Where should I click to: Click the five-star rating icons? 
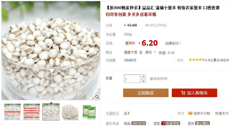[197, 60]
